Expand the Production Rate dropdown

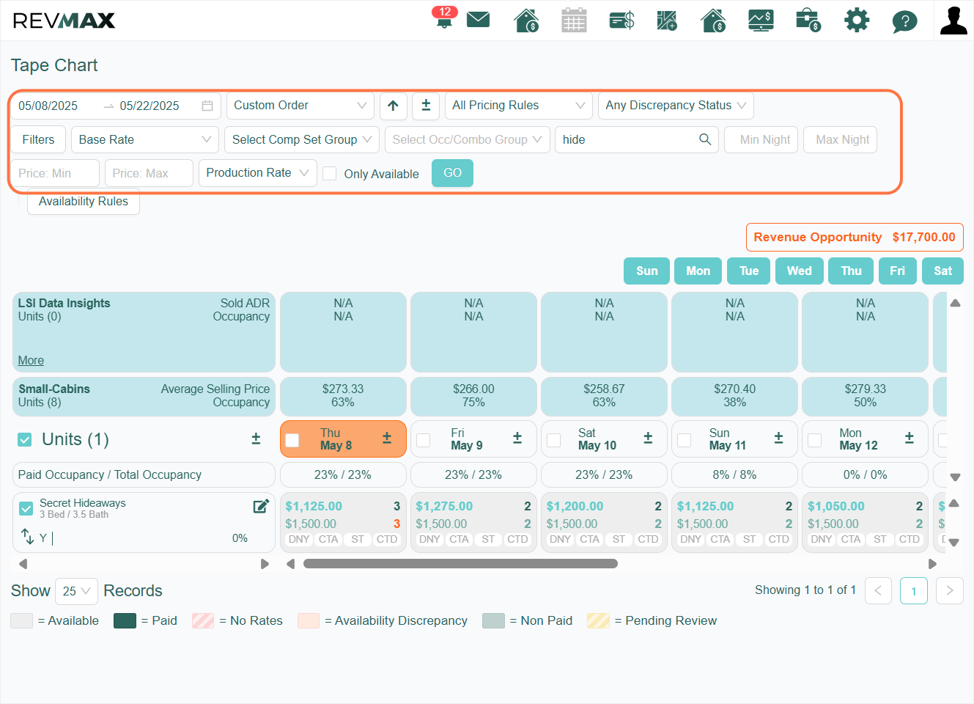(258, 173)
